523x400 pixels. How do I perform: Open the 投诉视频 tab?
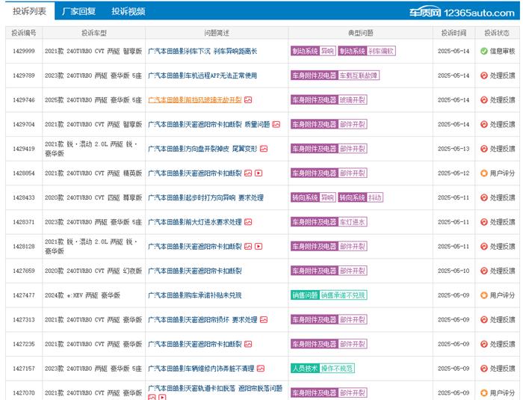128,11
